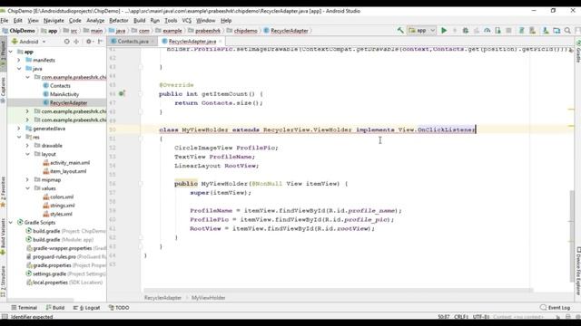Click the grey Stop icon in toolbar

pos(508,31)
